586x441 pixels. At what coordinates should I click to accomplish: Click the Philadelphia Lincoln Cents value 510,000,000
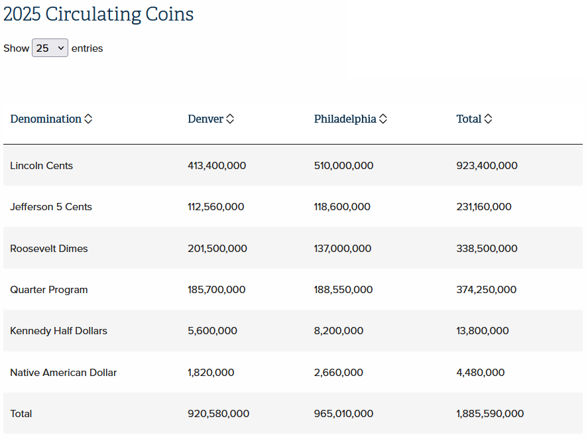(343, 166)
